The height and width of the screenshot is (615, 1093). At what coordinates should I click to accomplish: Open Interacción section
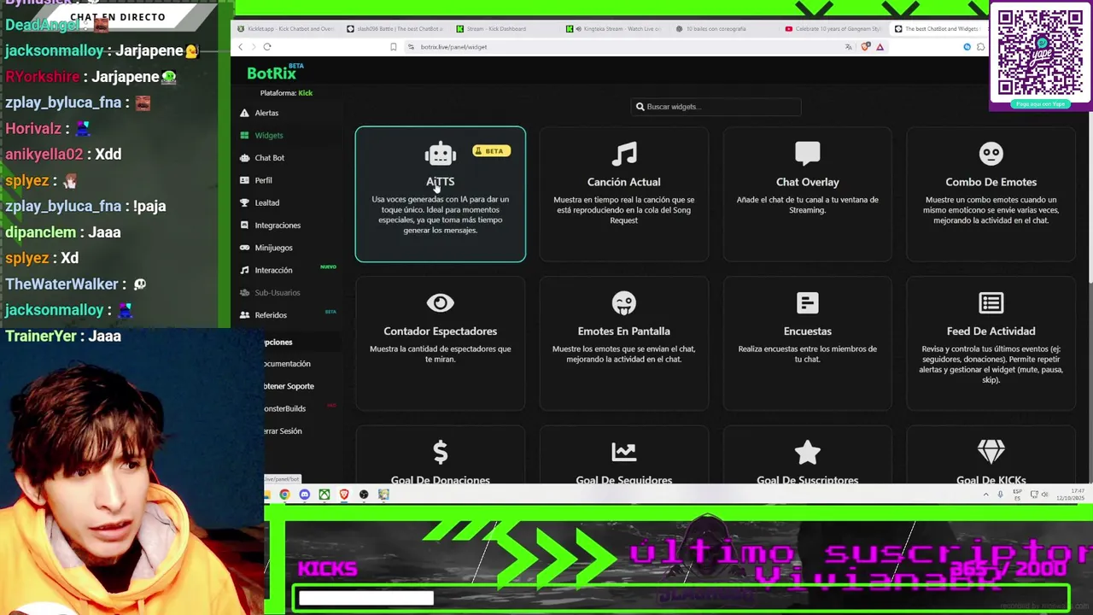pyautogui.click(x=273, y=270)
